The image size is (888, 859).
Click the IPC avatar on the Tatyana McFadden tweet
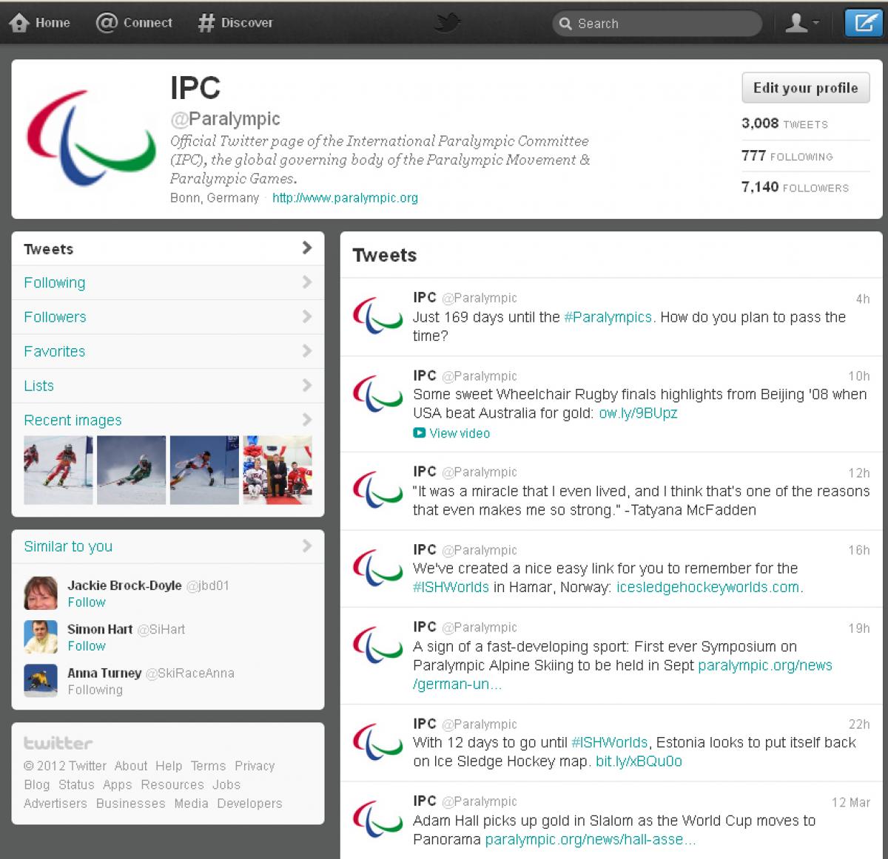[377, 490]
